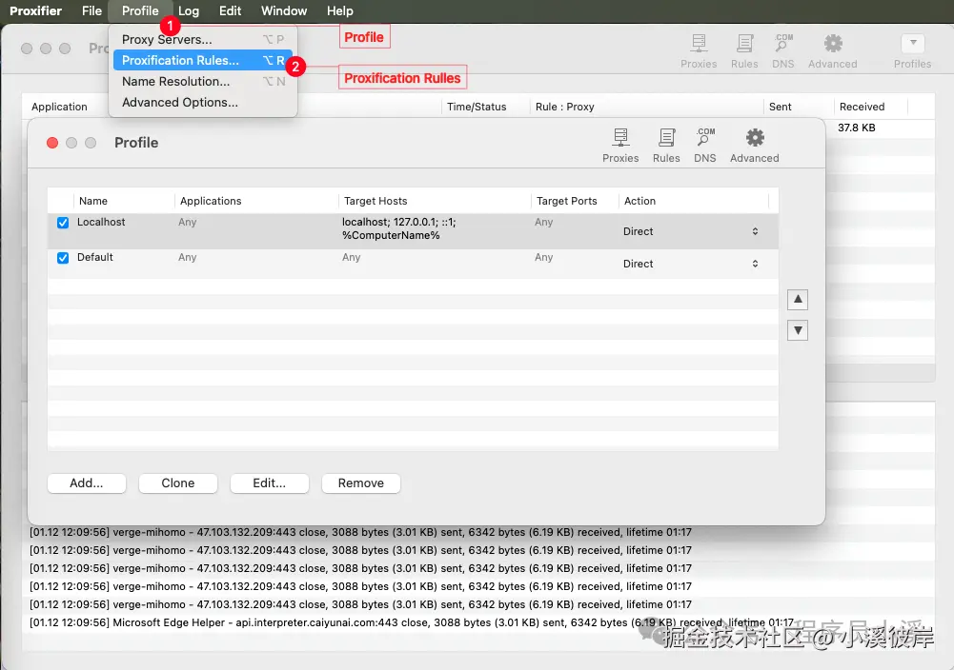
Task: Click the Clone button
Action: (177, 483)
